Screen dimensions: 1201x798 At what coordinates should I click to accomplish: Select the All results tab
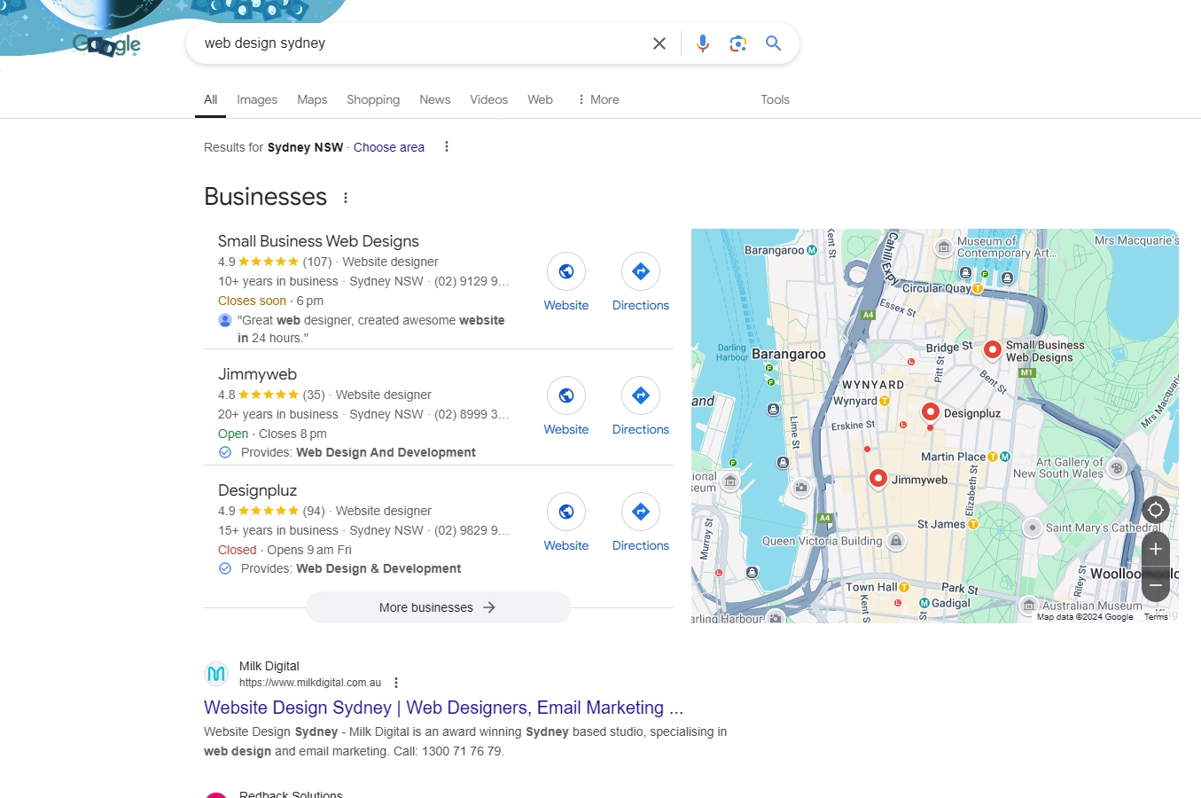210,99
